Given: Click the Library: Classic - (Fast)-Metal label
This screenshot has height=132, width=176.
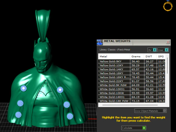Looking at the screenshot, I should (115, 49).
